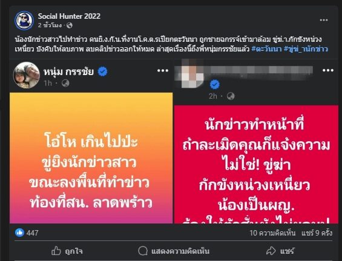Open the Social Hunter 2022 page name link
Screen dimensions: 342x261
pos(69,16)
